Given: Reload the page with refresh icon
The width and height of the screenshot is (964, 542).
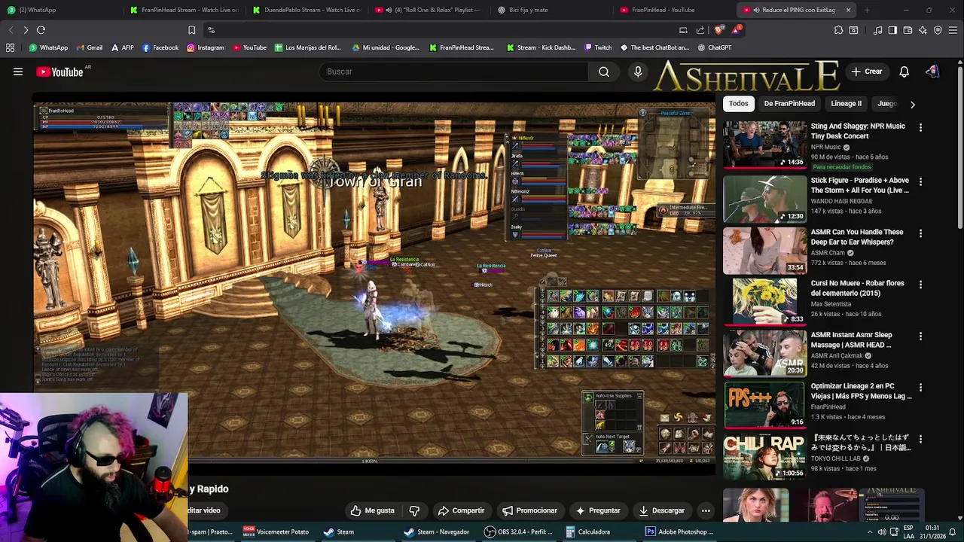Looking at the screenshot, I should click(x=41, y=30).
